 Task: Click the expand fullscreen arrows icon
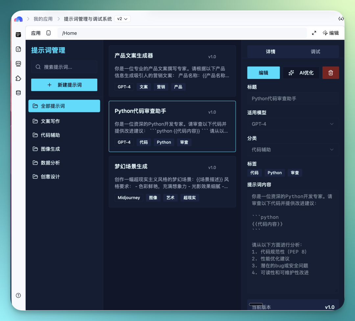coord(314,33)
